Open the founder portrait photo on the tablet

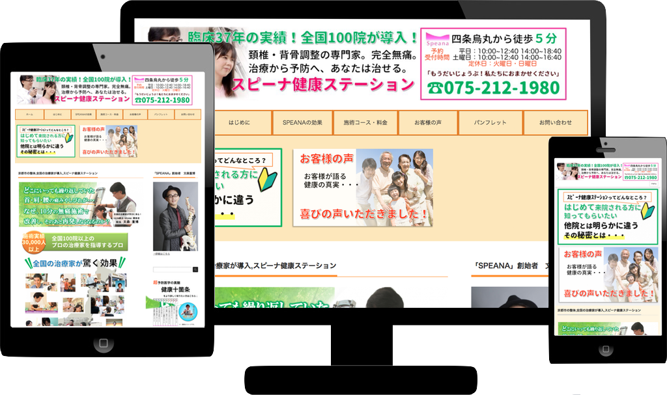click(x=175, y=216)
